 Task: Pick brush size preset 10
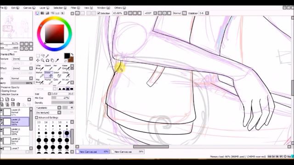(39, 133)
